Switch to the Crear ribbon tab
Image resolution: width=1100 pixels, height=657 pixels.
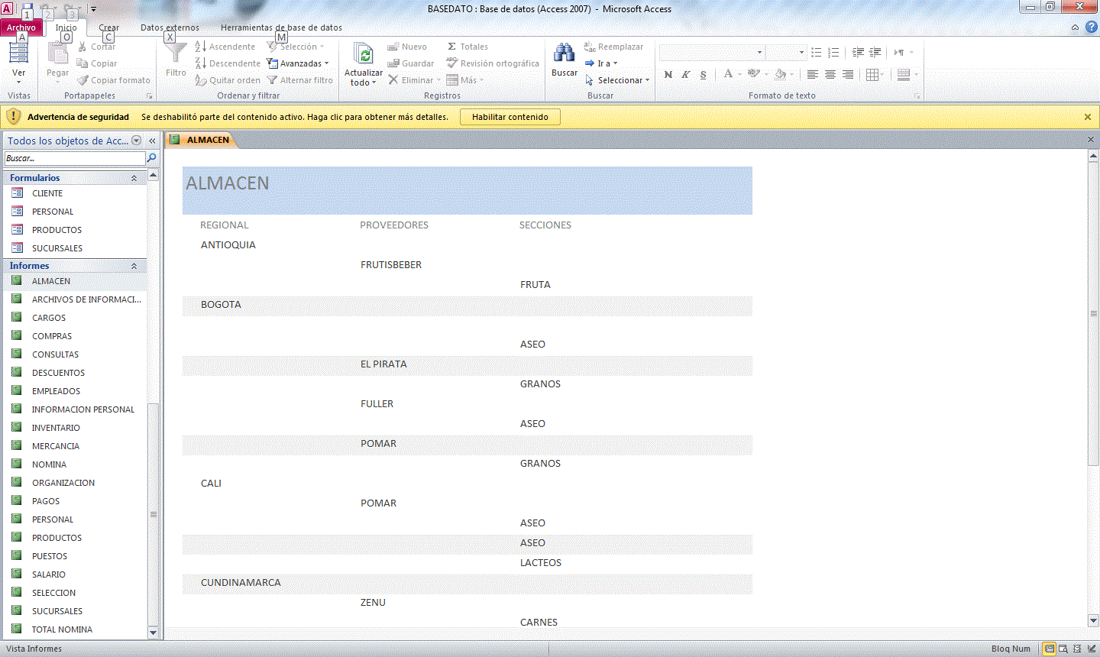108,27
